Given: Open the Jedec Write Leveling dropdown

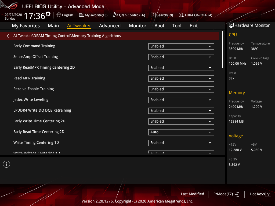Looking at the screenshot, I should coord(181,100).
